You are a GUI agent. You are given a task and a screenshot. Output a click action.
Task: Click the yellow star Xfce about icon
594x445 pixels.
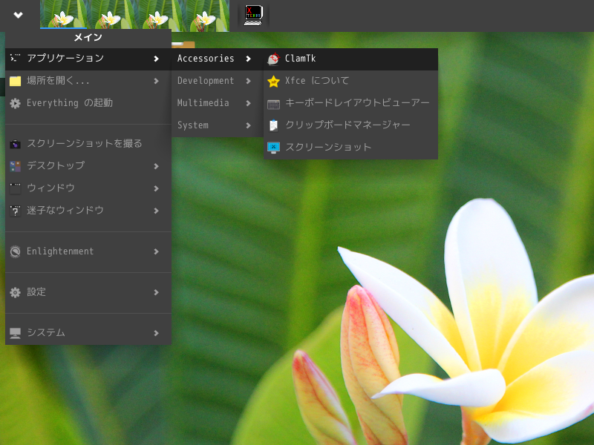(x=273, y=81)
